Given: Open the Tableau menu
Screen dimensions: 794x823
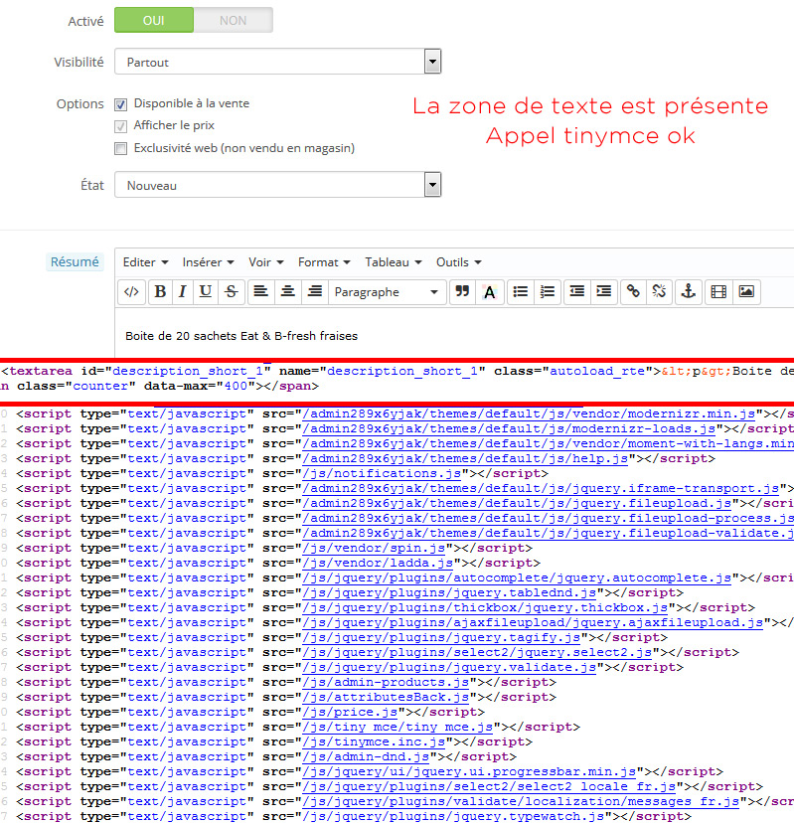Looking at the screenshot, I should coord(394,262).
